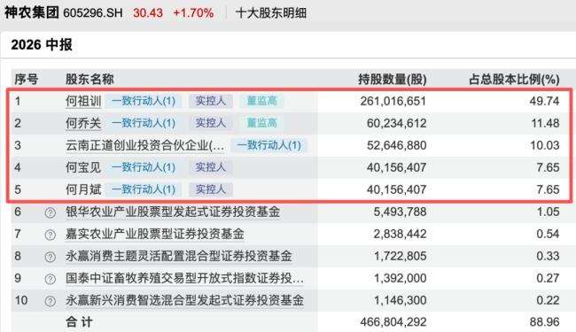
Task: Select percentage 0.33
Action: click(x=548, y=256)
